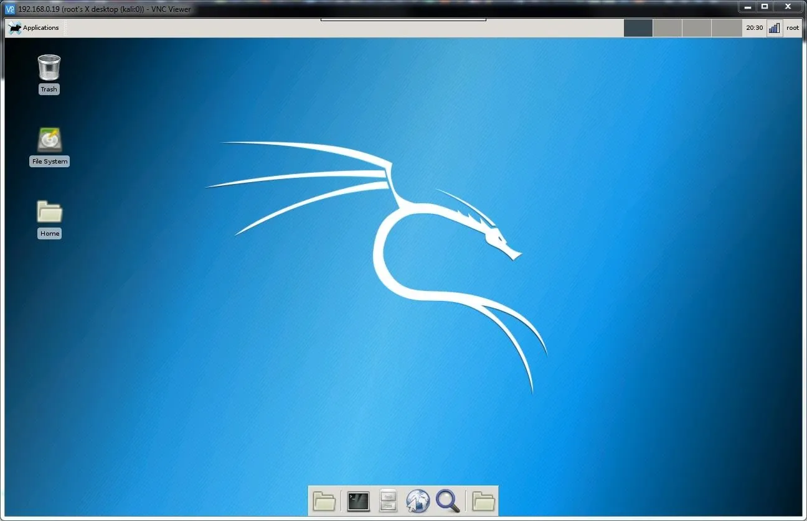This screenshot has width=807, height=521.
Task: Click the rightmost folder icon in the dock
Action: click(483, 501)
